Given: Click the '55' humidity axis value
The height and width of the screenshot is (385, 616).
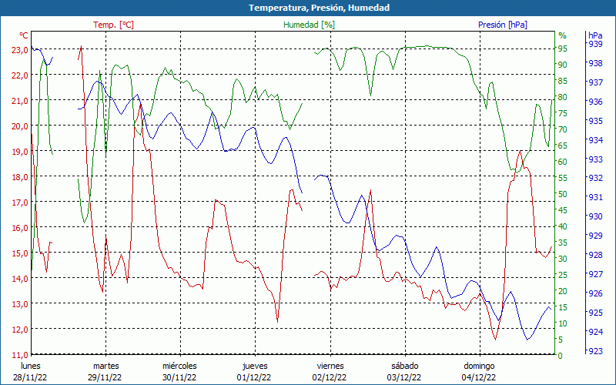Looking at the screenshot, I should pos(563,178).
